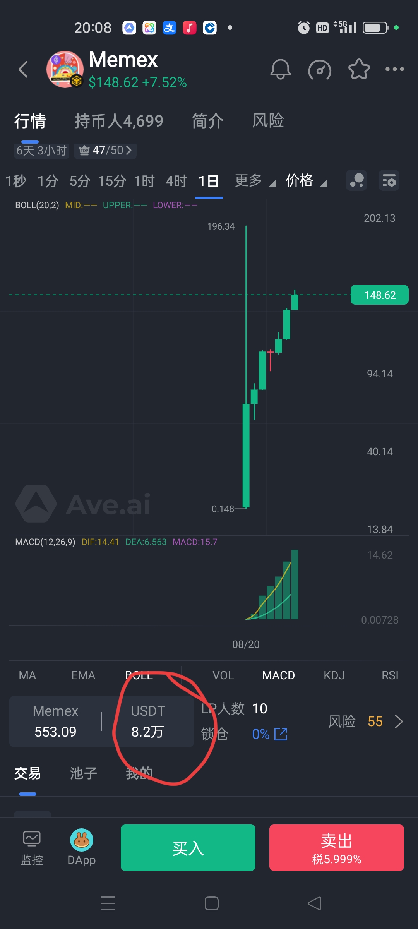Screen dimensions: 418x929
Task: Tap the red 卖出 sell button
Action: click(x=337, y=848)
